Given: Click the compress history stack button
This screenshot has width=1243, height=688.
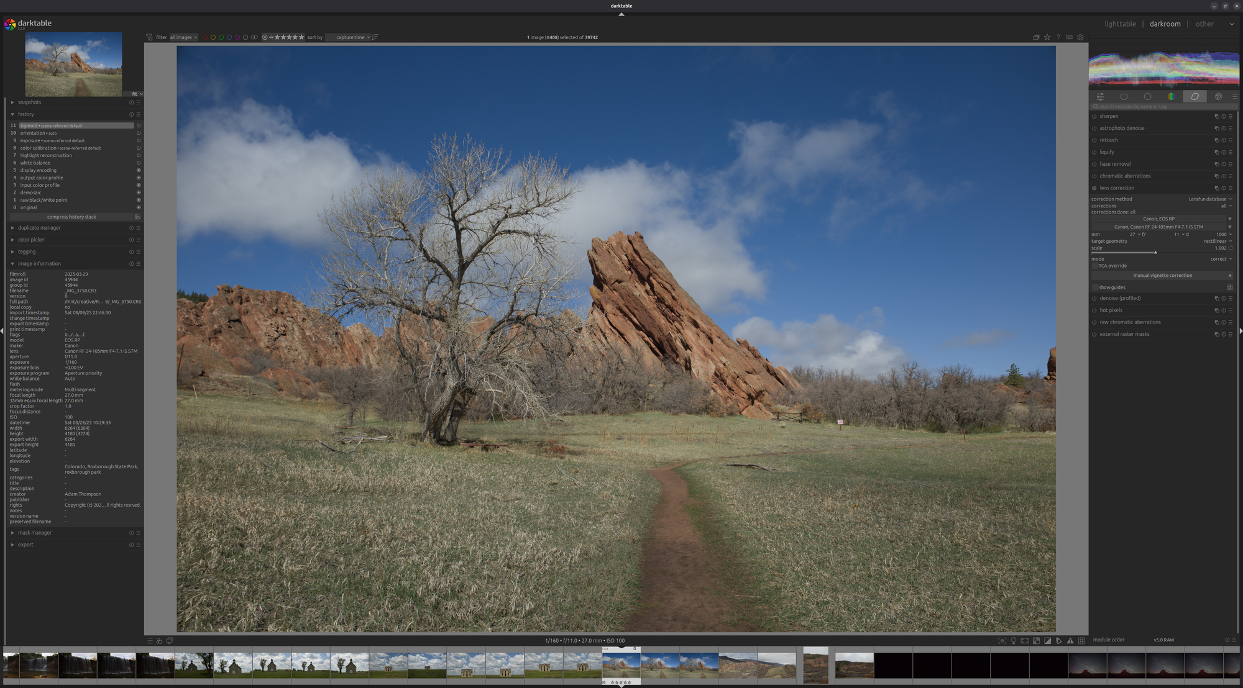Looking at the screenshot, I should coord(71,217).
